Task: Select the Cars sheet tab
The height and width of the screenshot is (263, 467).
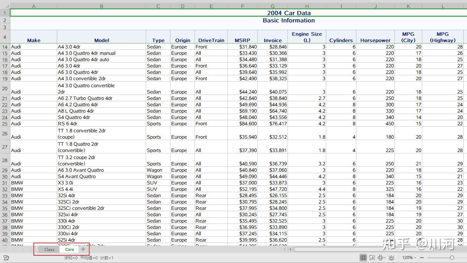Action: 70,249
